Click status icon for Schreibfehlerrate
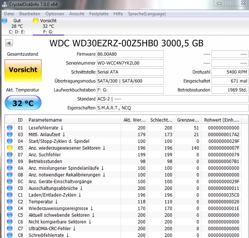 (10, 235)
